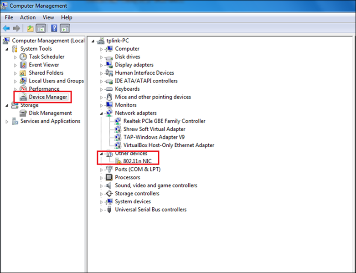Expand the Keyboards category

click(101, 89)
